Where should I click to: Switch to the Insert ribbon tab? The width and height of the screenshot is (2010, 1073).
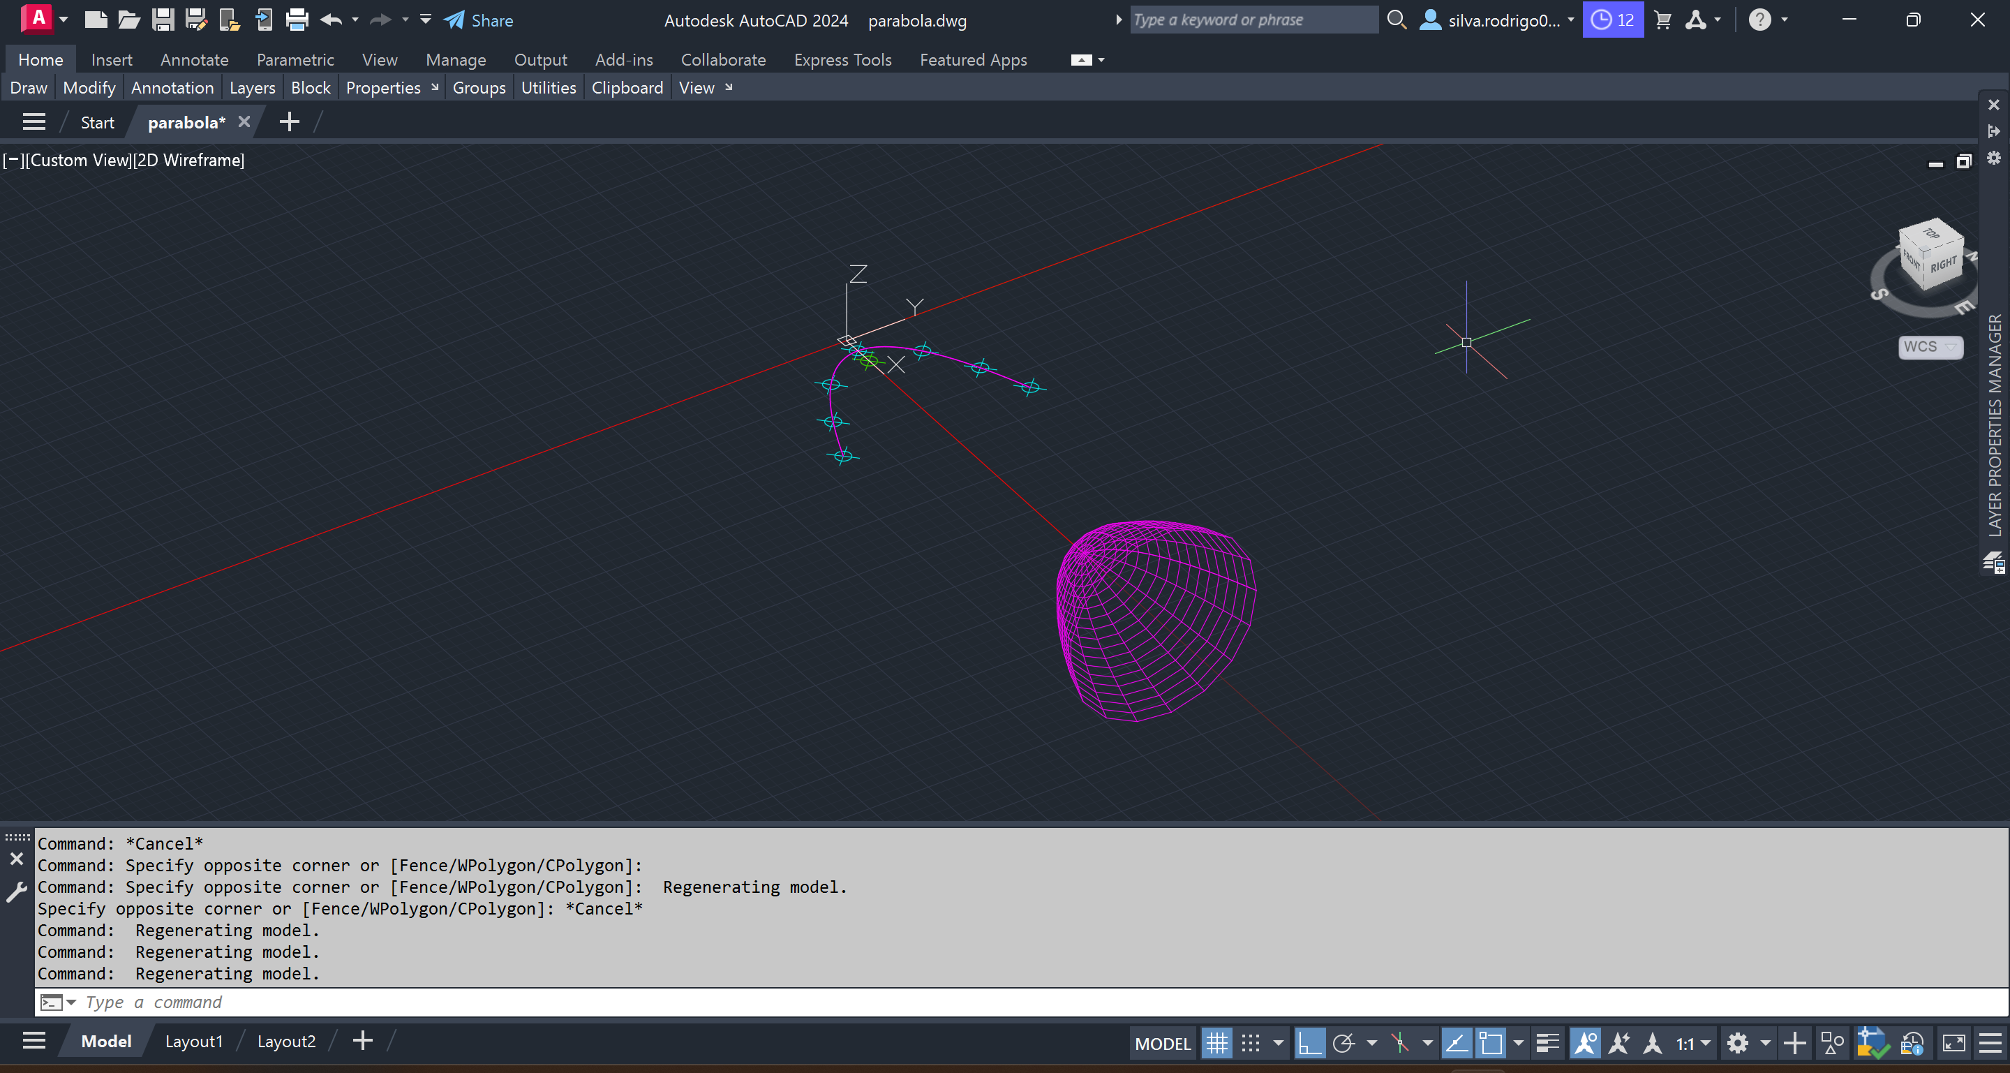pyautogui.click(x=112, y=59)
